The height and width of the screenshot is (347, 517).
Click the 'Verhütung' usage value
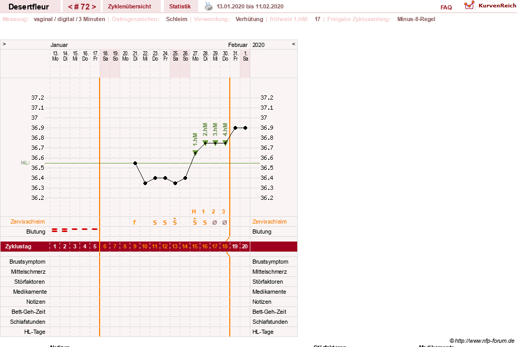click(249, 19)
